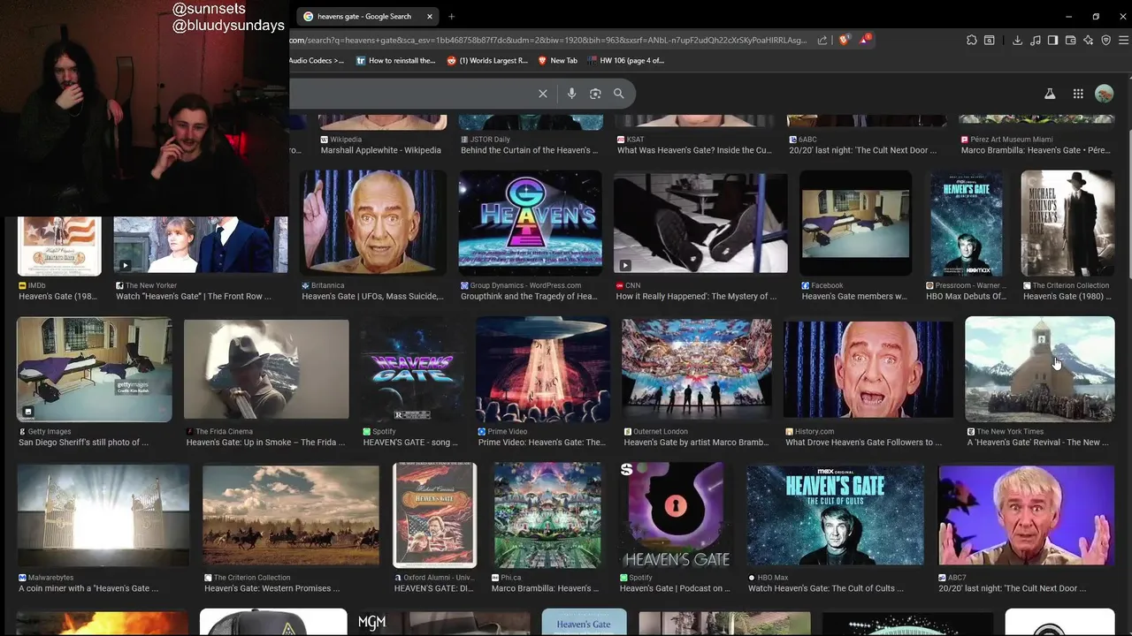The image size is (1132, 636).
Task: Open the Audio Codecs bookmark
Action: pyautogui.click(x=317, y=61)
